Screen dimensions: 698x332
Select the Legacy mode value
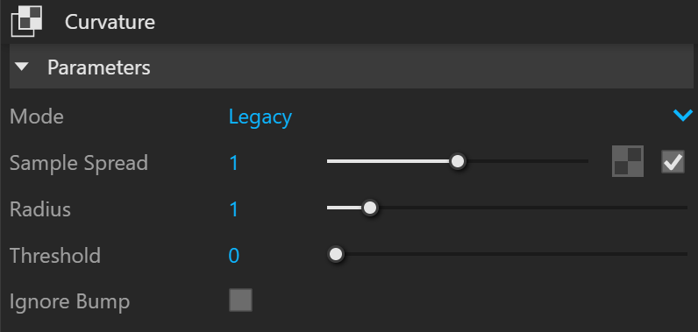260,117
